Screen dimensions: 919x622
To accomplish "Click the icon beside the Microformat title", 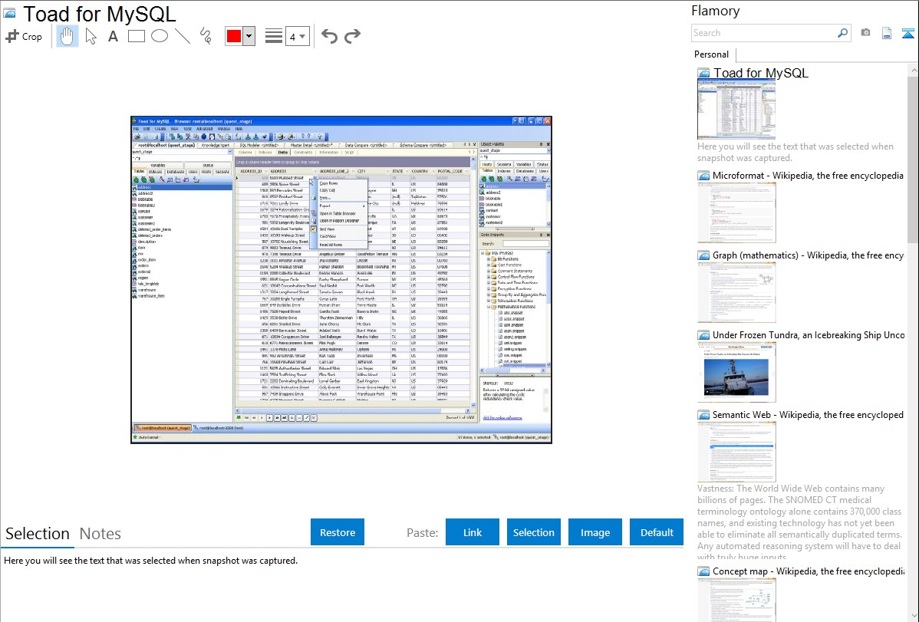I will pyautogui.click(x=703, y=176).
